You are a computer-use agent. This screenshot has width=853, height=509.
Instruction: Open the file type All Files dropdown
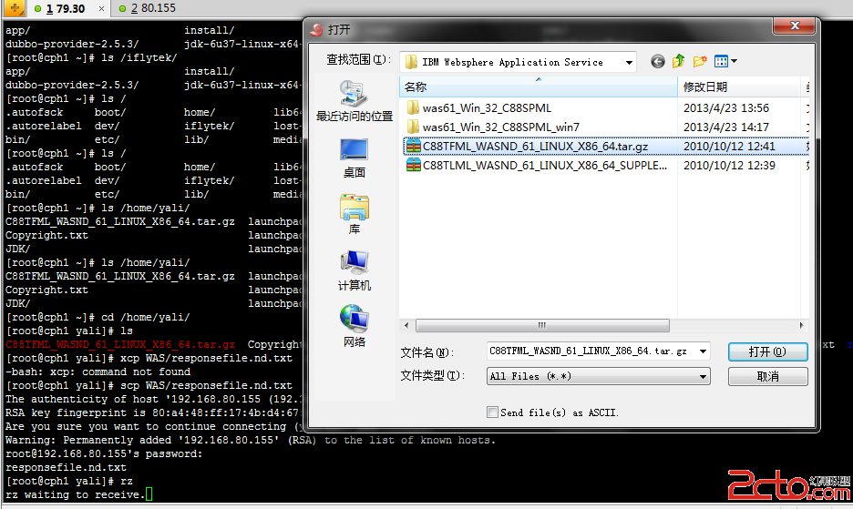(x=599, y=376)
